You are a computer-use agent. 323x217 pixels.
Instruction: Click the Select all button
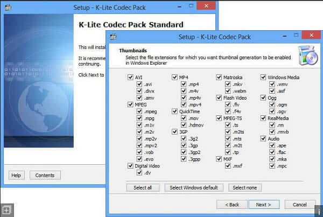tap(143, 188)
